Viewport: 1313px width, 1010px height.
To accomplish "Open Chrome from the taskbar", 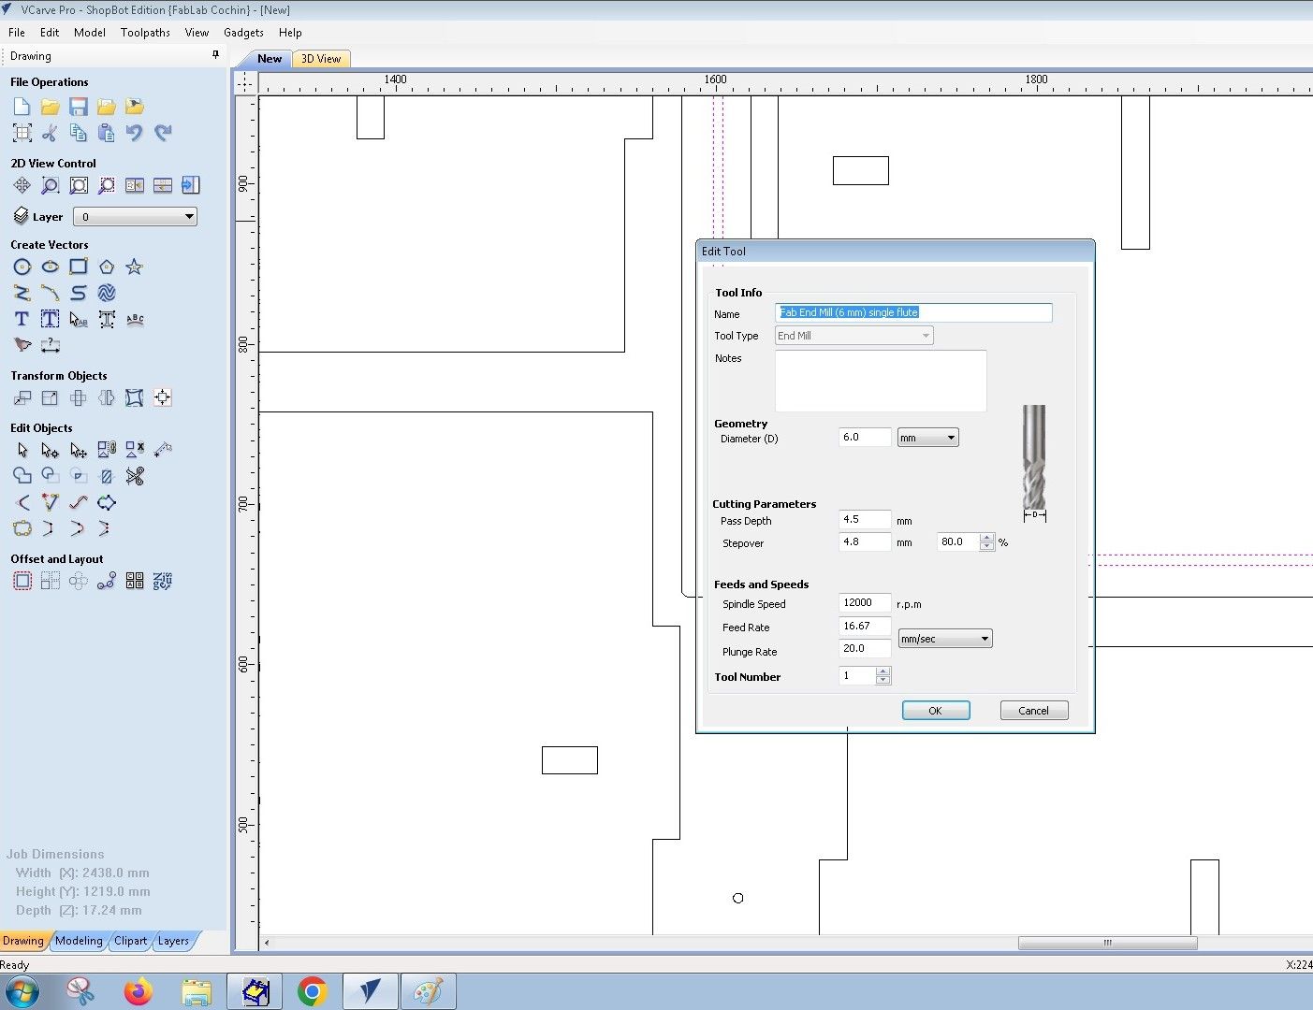I will point(312,991).
